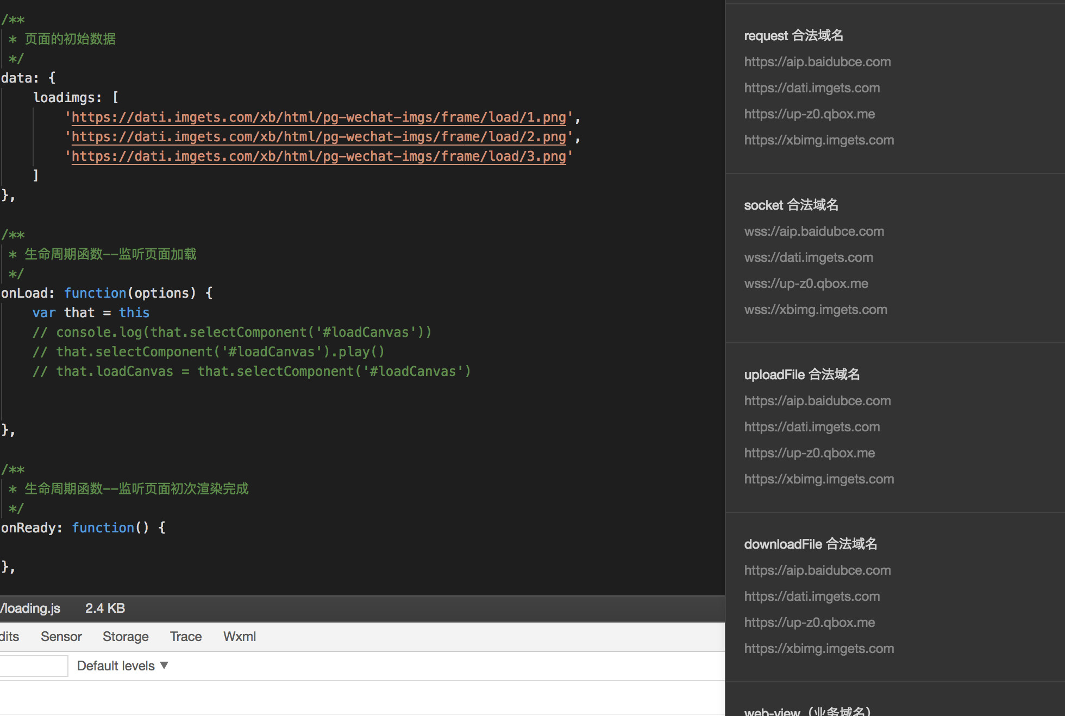Viewport: 1065px width, 716px height.
Task: Click the console filter input field
Action: 33,666
